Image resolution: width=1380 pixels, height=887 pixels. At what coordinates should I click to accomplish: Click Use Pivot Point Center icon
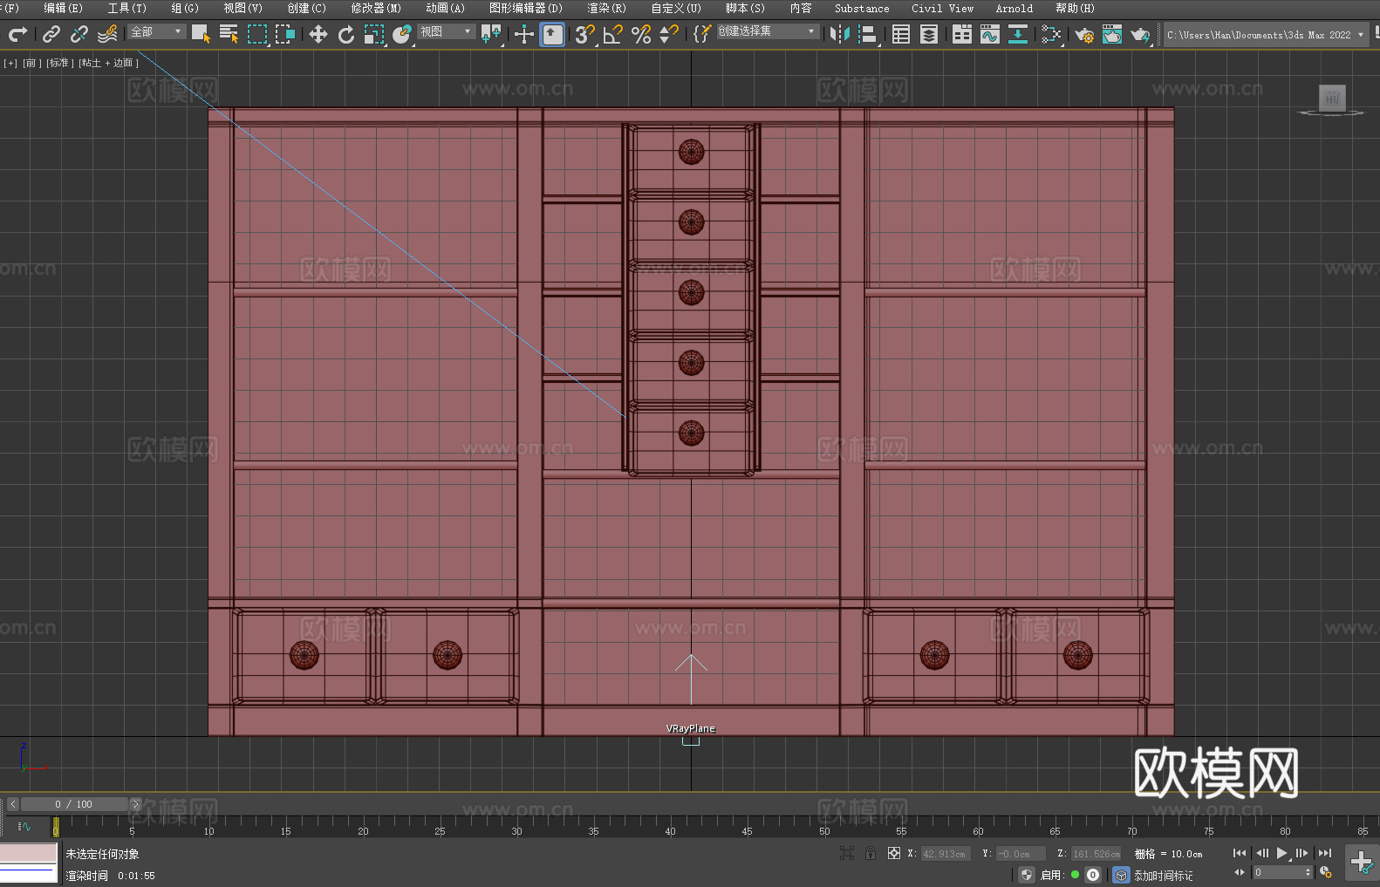click(491, 34)
